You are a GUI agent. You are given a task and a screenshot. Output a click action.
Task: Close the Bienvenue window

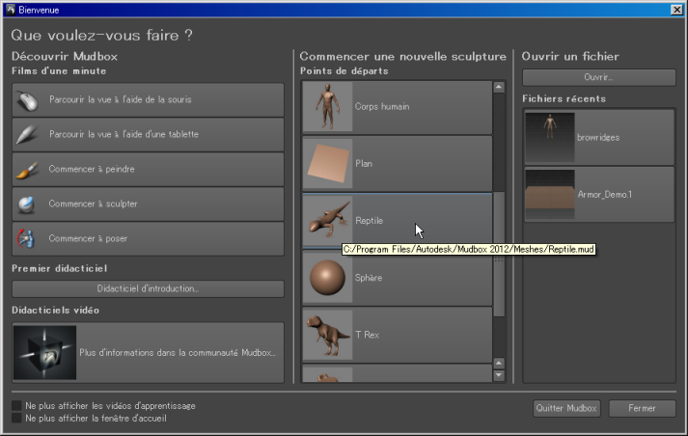(x=677, y=10)
